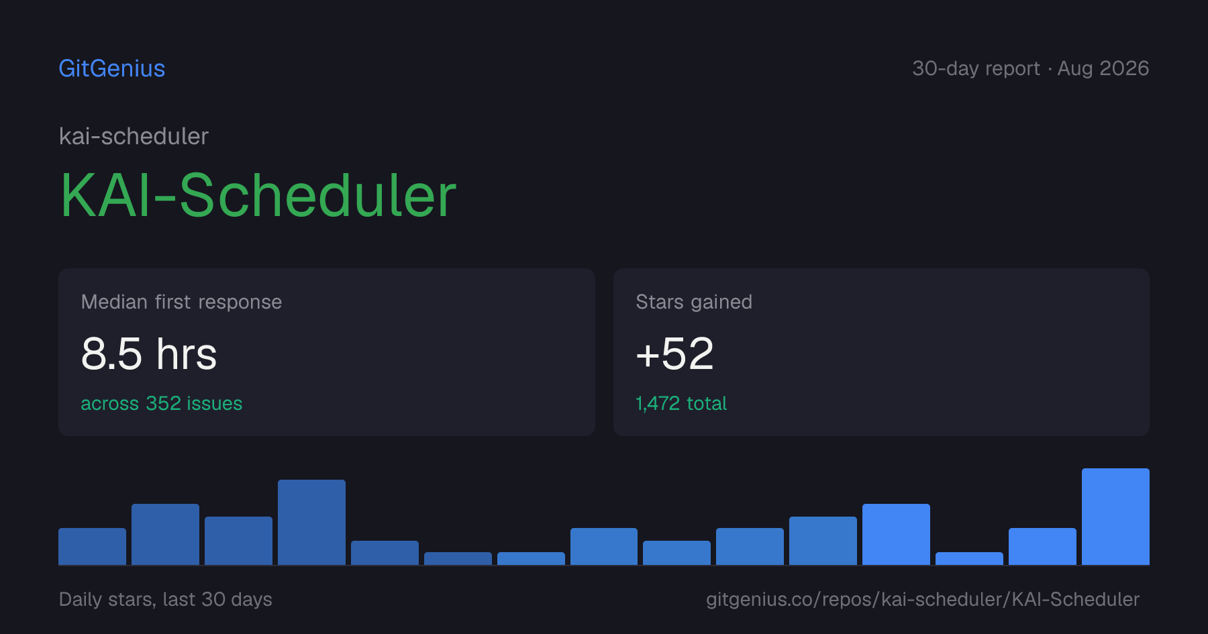This screenshot has height=634, width=1208.
Task: Select the 1,472 total stars text
Action: (681, 403)
